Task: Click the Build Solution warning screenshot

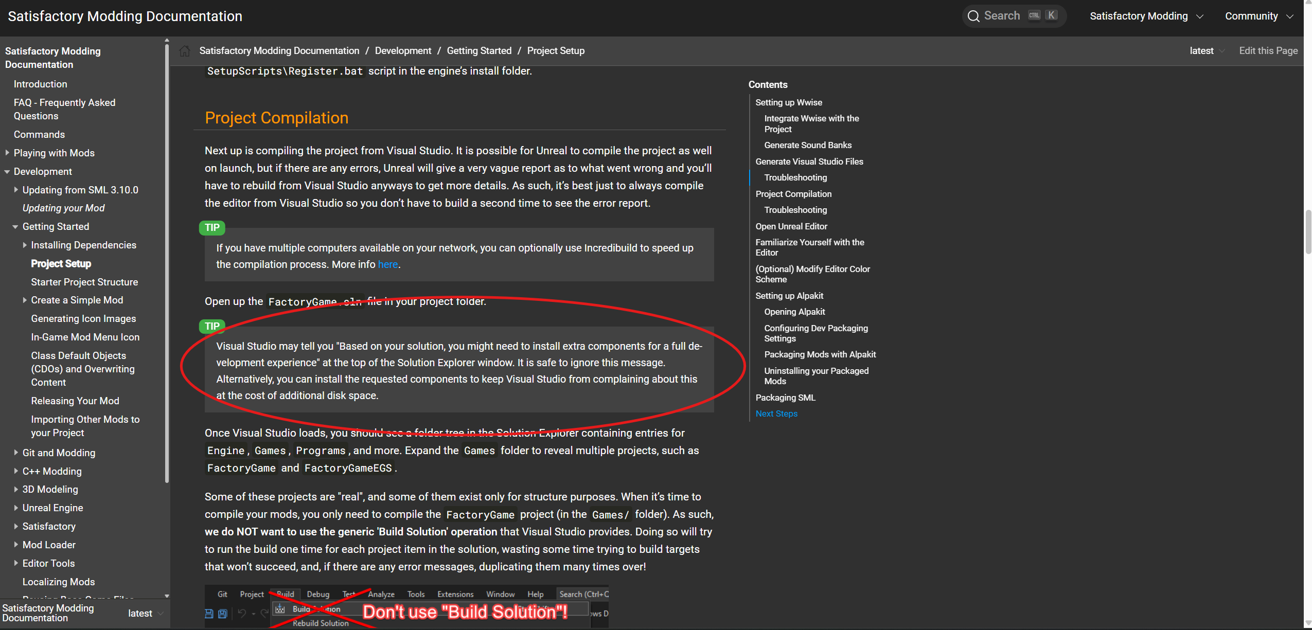Action: click(406, 606)
